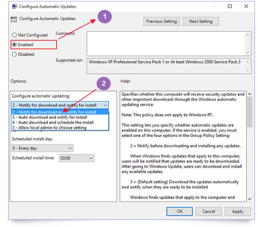Click the title bar policy icon
The image size is (264, 227).
pos(14,7)
